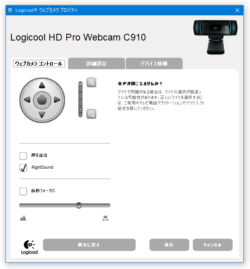Click the 保存 save button
Image resolution: width=250 pixels, height=269 pixels.
click(x=169, y=245)
